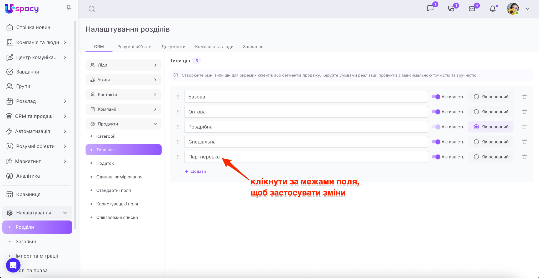This screenshot has width=539, height=278.
Task: Switch to the Документи tab
Action: (173, 47)
